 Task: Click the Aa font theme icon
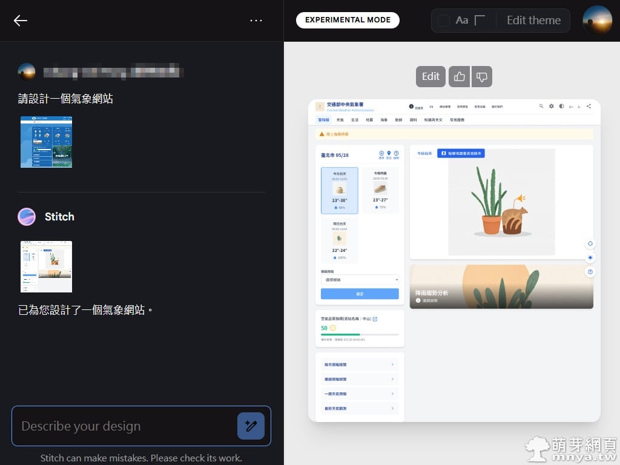[462, 21]
